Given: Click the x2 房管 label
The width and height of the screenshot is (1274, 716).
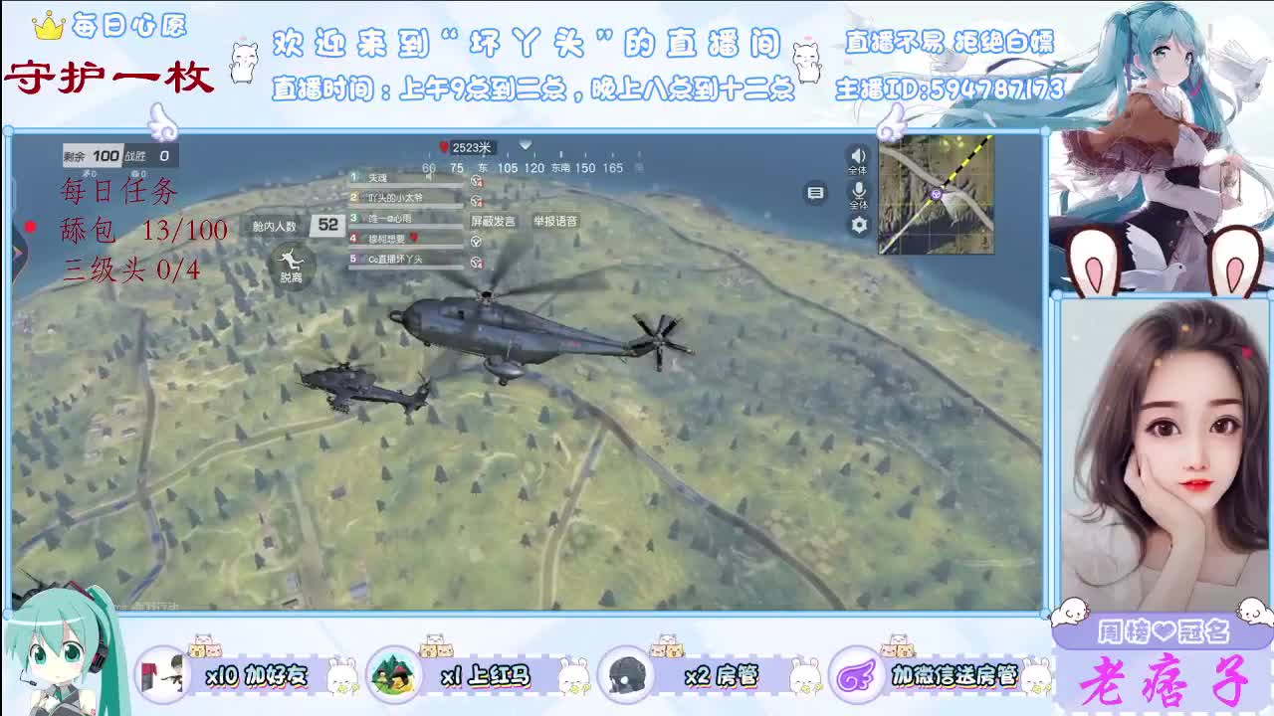Looking at the screenshot, I should coord(722,677).
